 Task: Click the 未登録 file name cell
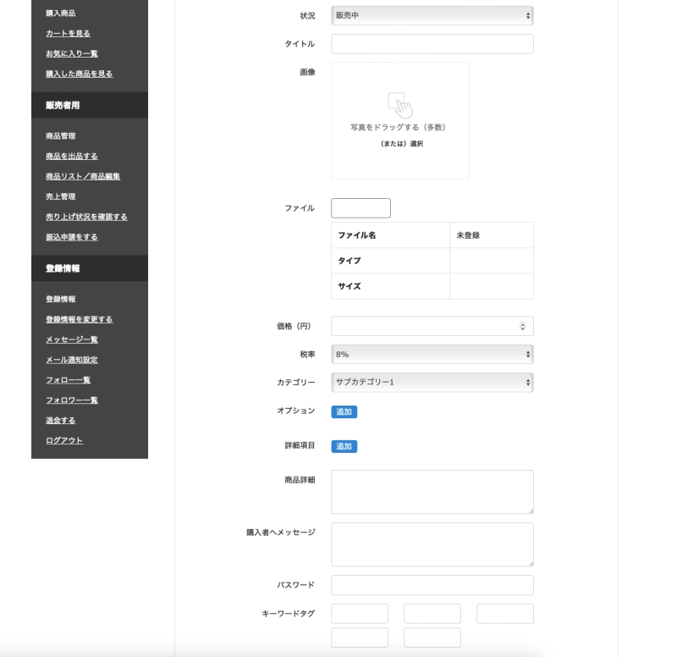(x=492, y=235)
